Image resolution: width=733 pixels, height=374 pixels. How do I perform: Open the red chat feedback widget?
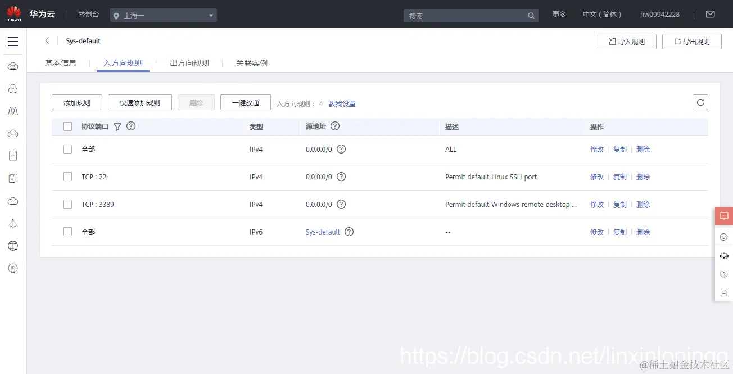pyautogui.click(x=724, y=216)
